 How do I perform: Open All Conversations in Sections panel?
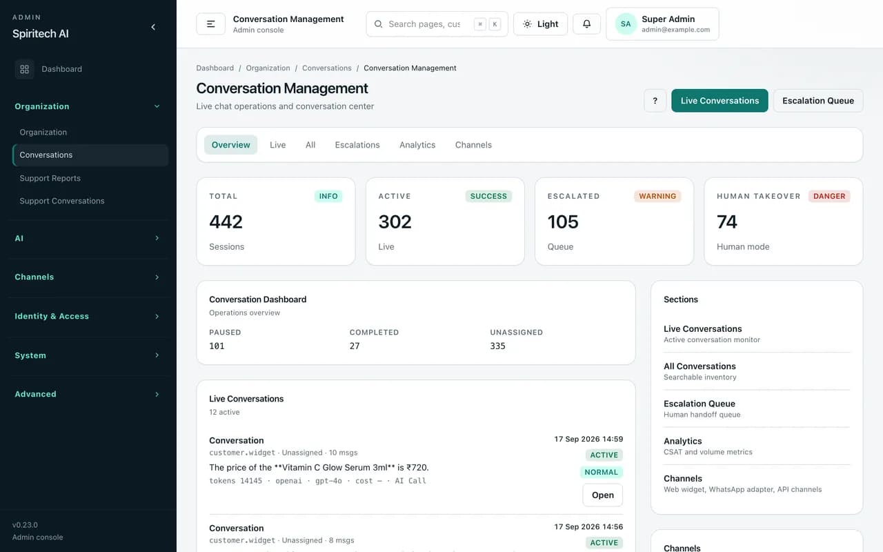pos(757,371)
